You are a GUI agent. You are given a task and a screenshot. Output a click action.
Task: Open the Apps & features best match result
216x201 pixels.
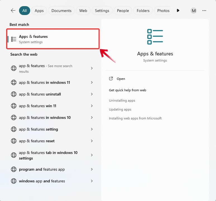point(53,39)
